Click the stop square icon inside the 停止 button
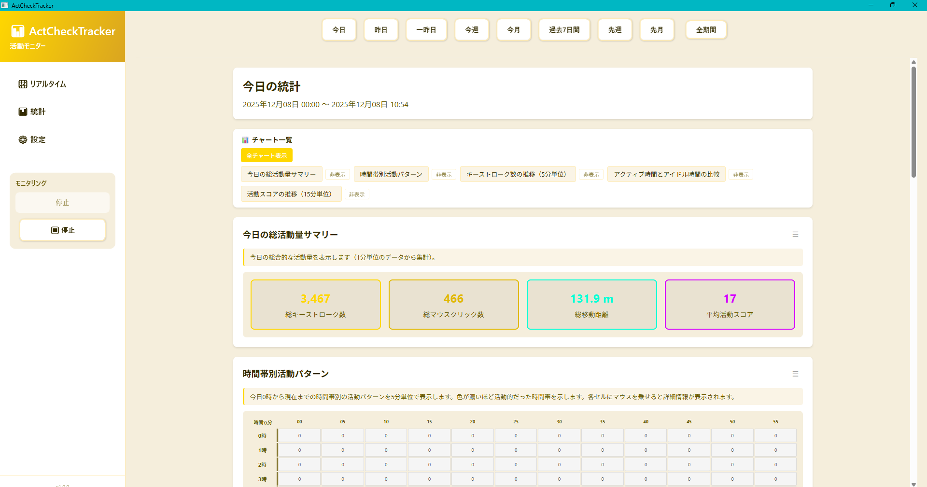 [x=55, y=230]
